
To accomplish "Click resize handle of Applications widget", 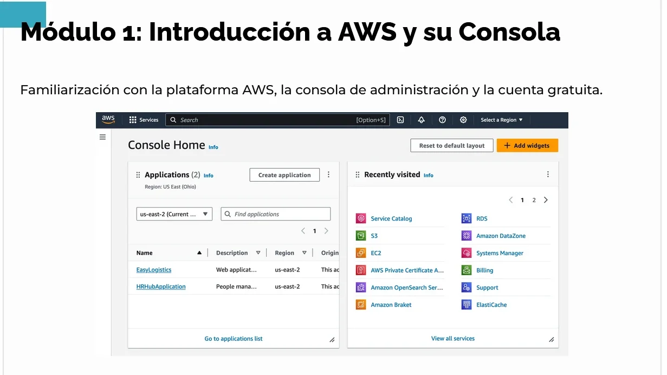I will (x=332, y=340).
